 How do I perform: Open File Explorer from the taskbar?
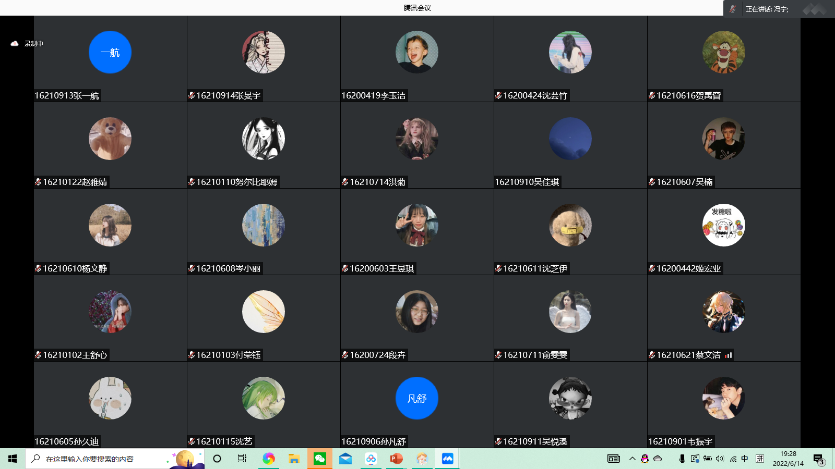click(294, 459)
